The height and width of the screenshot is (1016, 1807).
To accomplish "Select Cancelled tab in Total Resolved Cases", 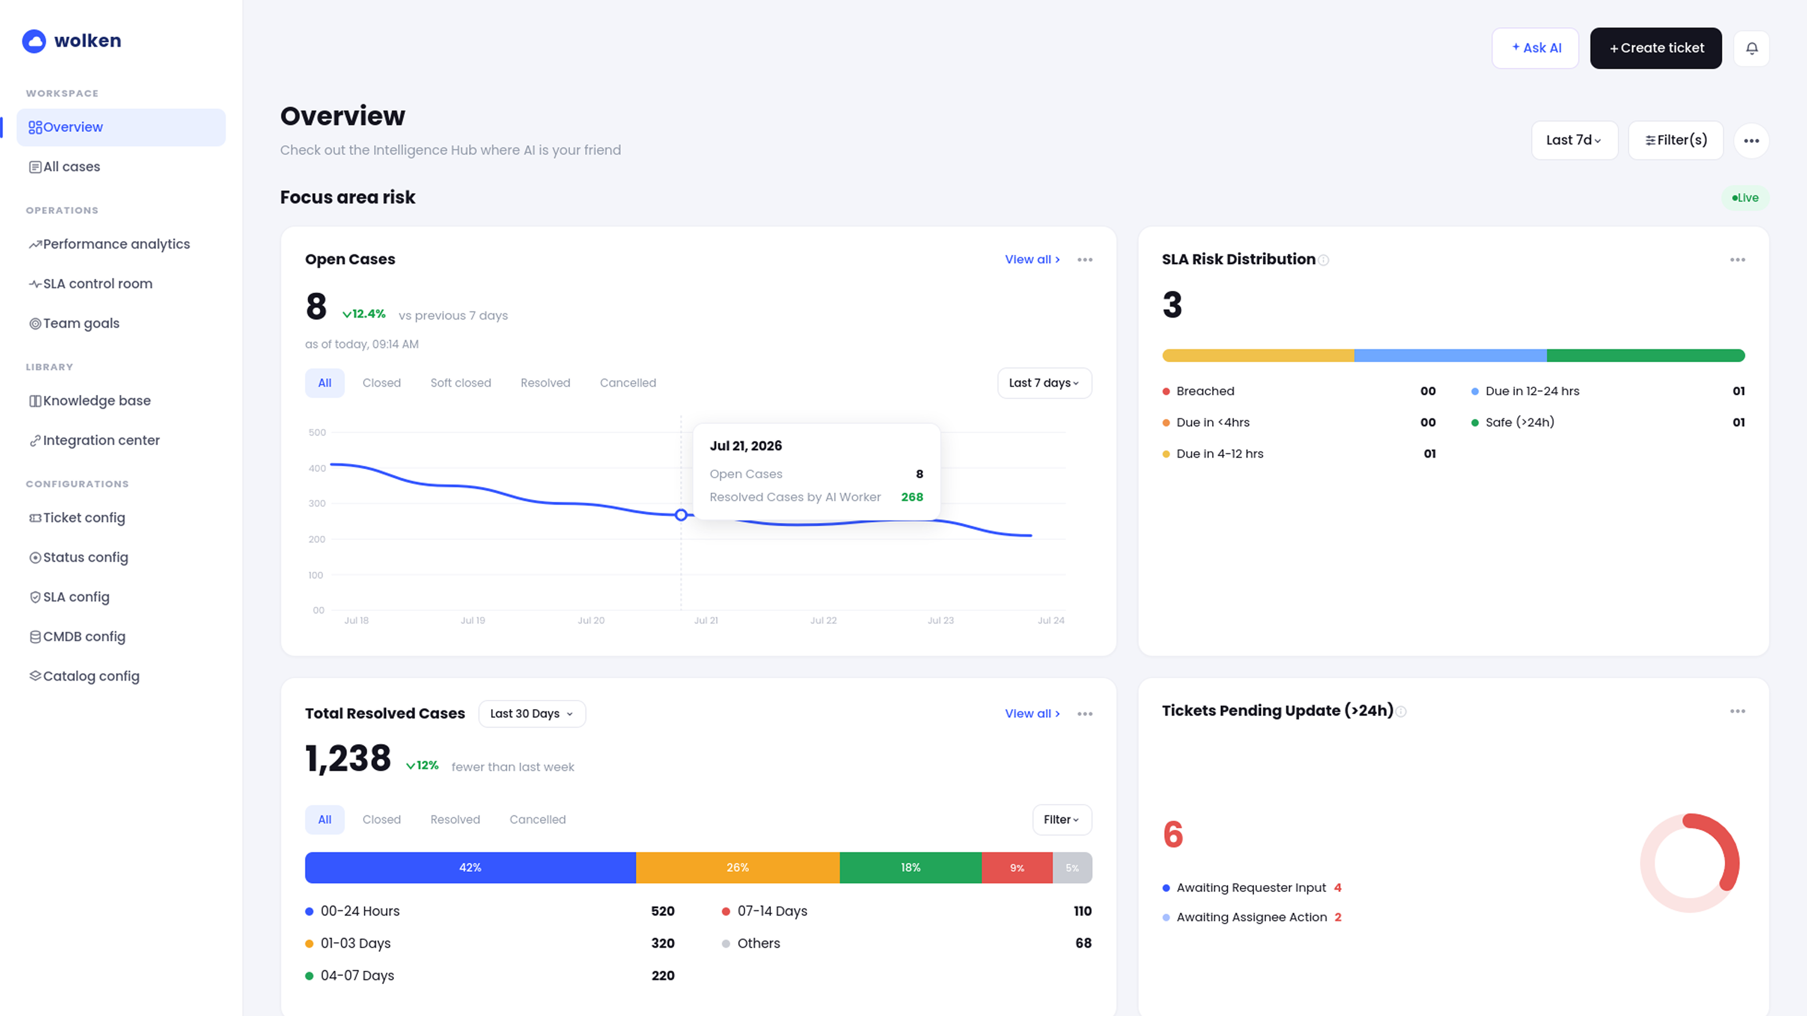I will 538,819.
